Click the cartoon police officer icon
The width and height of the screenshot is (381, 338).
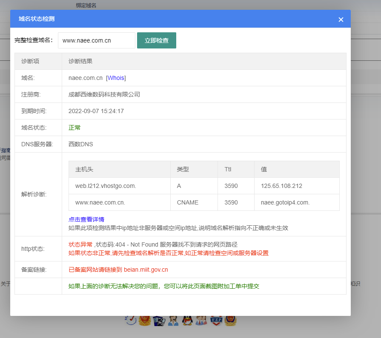coord(158,321)
